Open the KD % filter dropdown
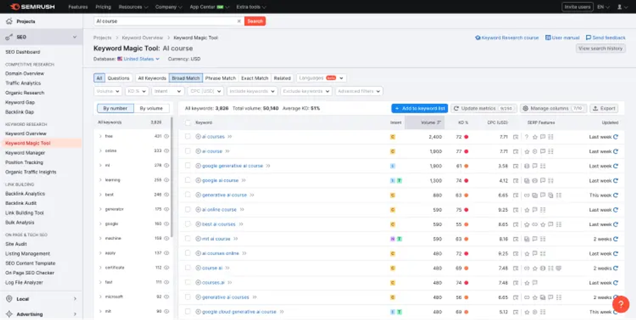 [137, 91]
